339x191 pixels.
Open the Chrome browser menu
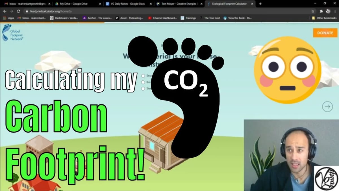tap(334, 12)
